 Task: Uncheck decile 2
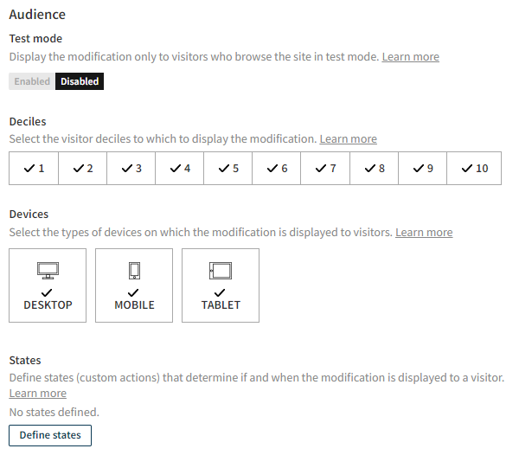point(82,169)
